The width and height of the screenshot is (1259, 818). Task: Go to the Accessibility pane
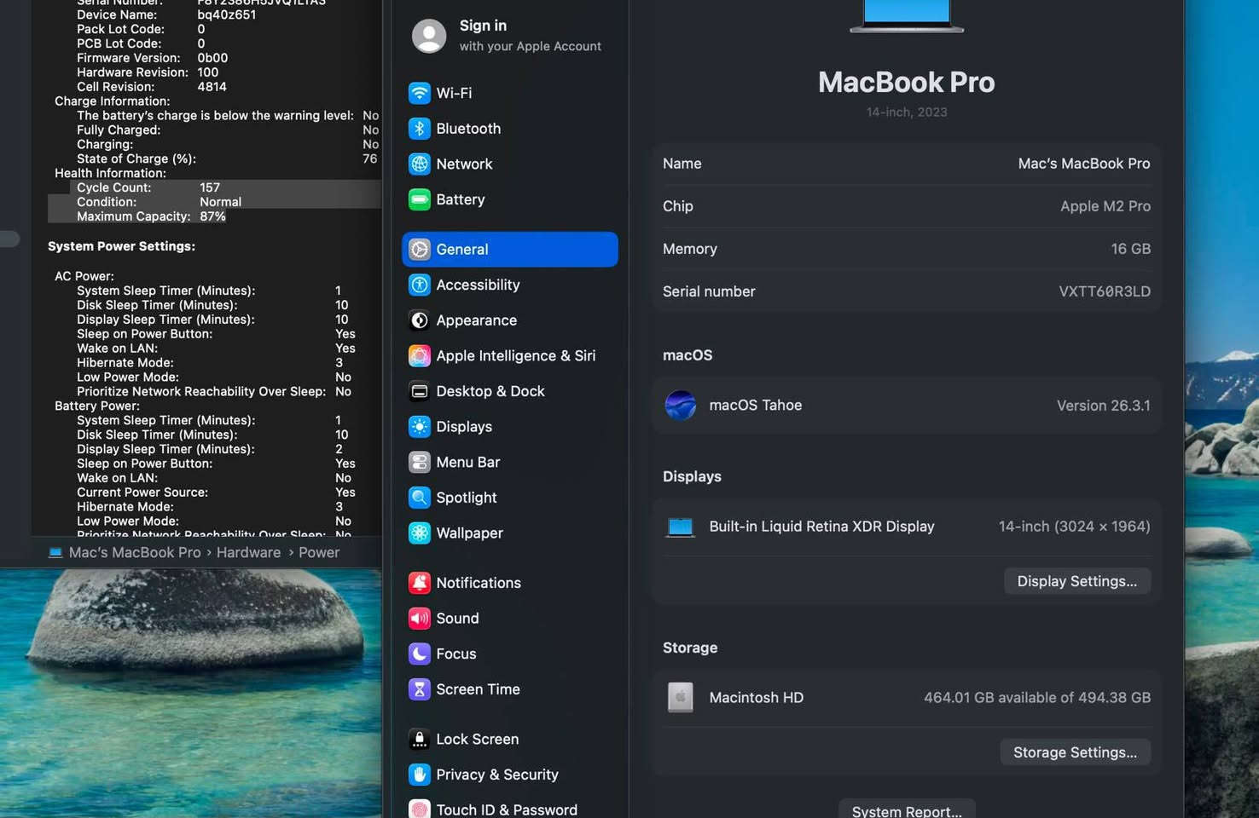coord(510,285)
